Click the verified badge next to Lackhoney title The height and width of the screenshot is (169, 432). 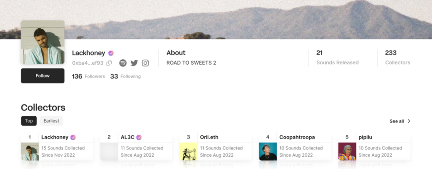111,53
